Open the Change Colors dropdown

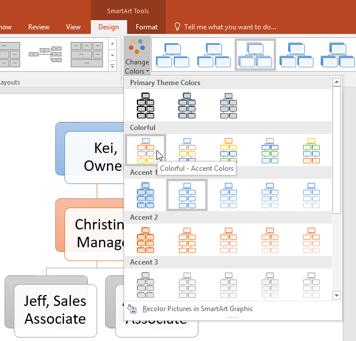coord(137,56)
